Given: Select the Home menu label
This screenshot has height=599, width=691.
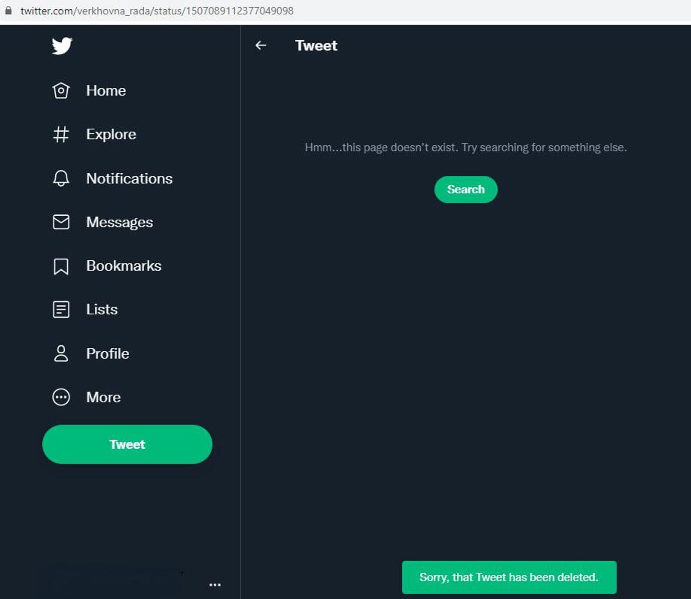Looking at the screenshot, I should tap(106, 91).
